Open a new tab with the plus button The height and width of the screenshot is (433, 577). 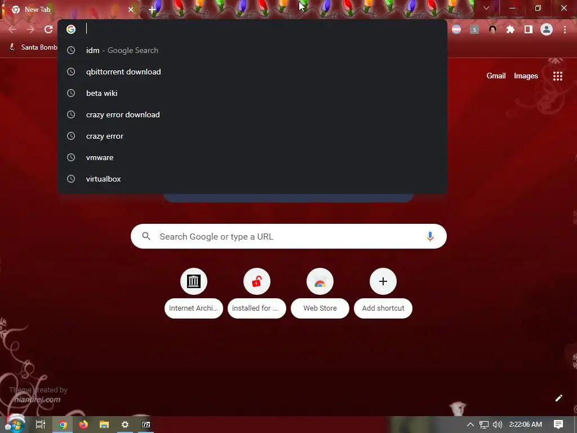152,10
